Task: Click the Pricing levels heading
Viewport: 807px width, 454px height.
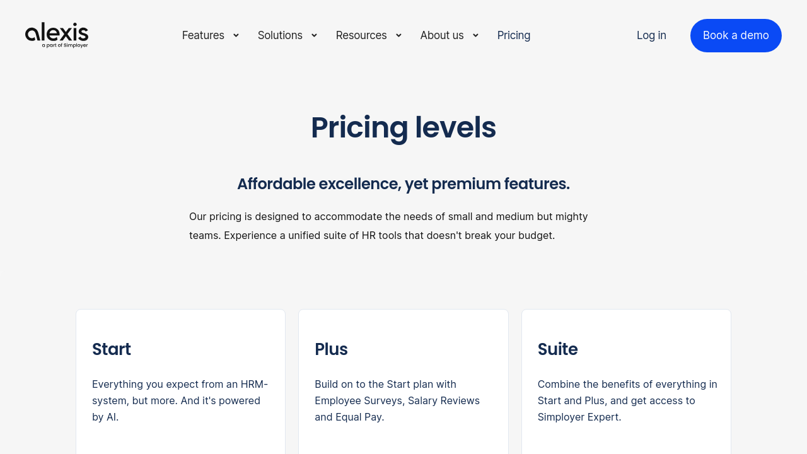Action: [x=403, y=127]
